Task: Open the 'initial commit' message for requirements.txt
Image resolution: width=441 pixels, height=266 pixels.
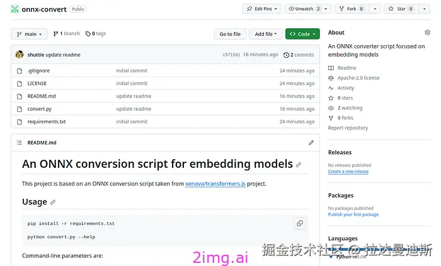Action: (132, 121)
